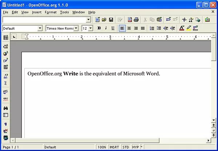This screenshot has height=151, width=218.
Task: Click Insert Fields icon in side toolbar
Action: (x=6, y=46)
